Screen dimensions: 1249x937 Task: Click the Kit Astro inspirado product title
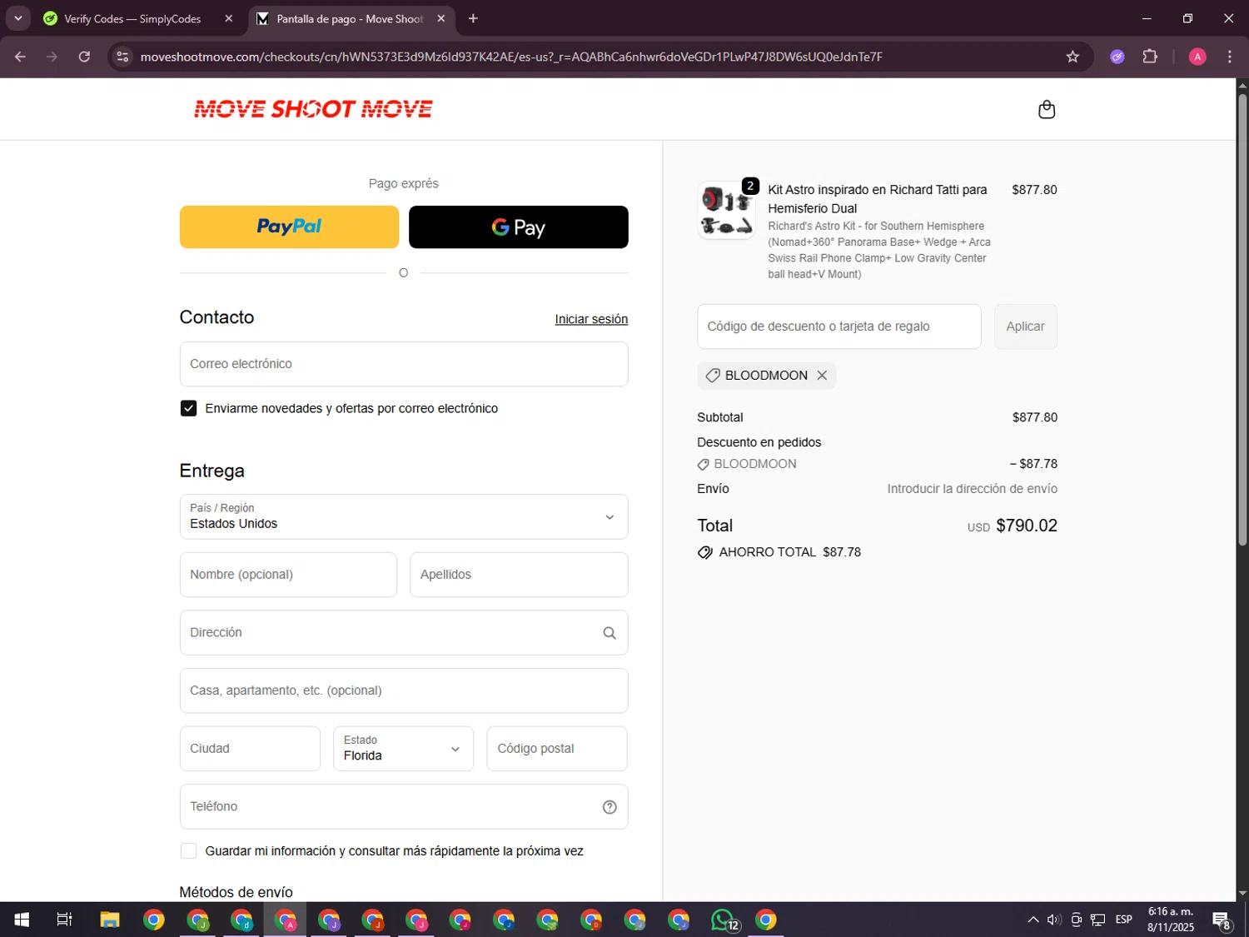(x=878, y=199)
